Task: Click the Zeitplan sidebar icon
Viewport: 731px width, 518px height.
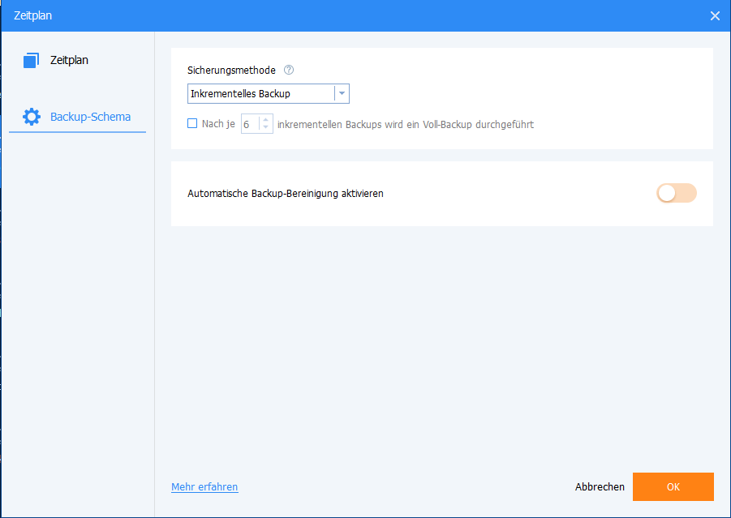Action: click(31, 61)
